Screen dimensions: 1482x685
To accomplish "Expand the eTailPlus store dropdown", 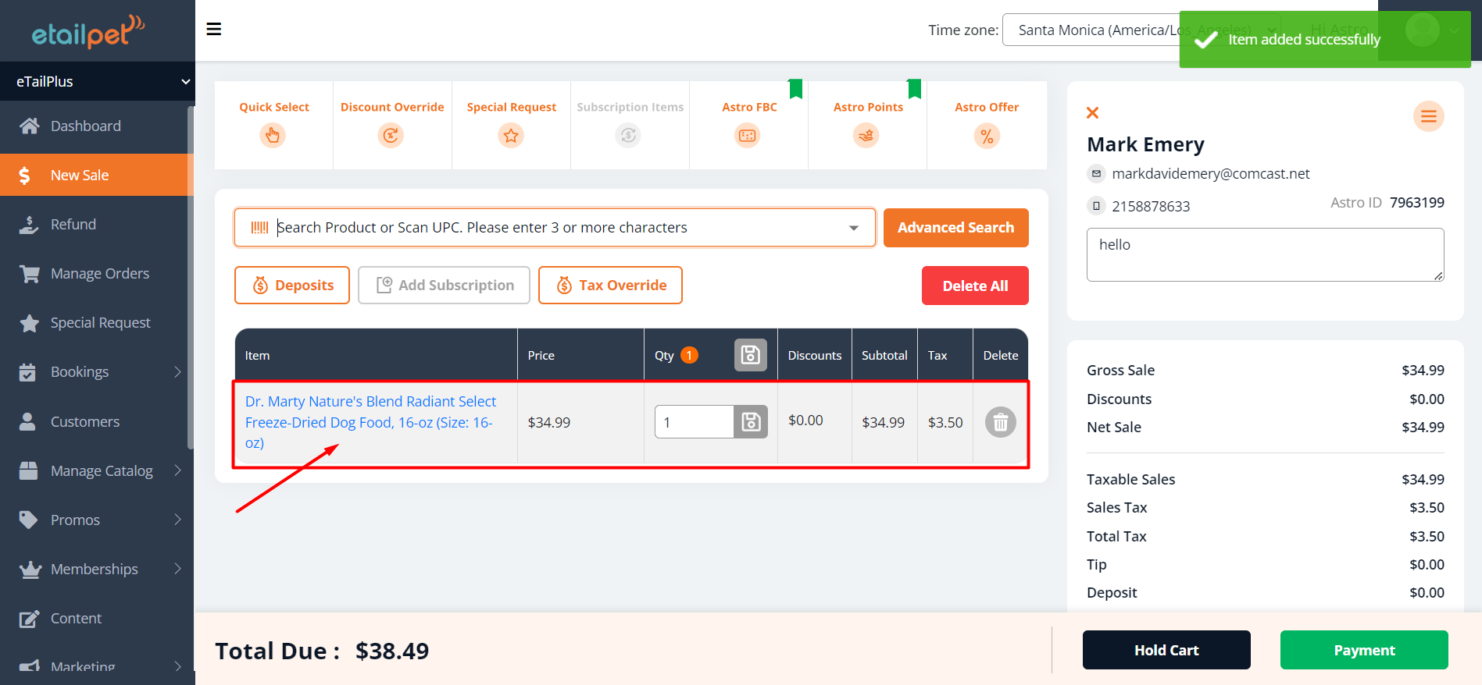I will [185, 82].
